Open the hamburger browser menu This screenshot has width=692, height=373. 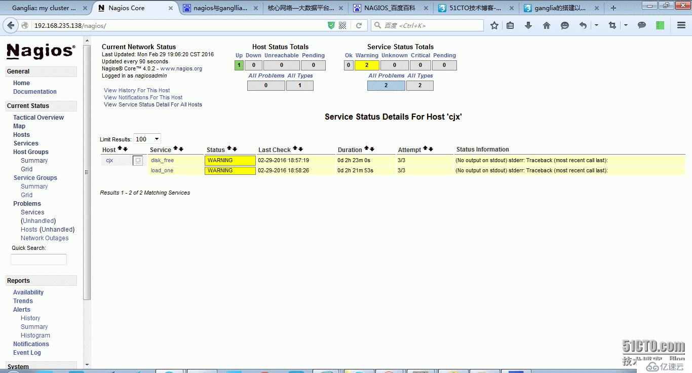pos(681,25)
